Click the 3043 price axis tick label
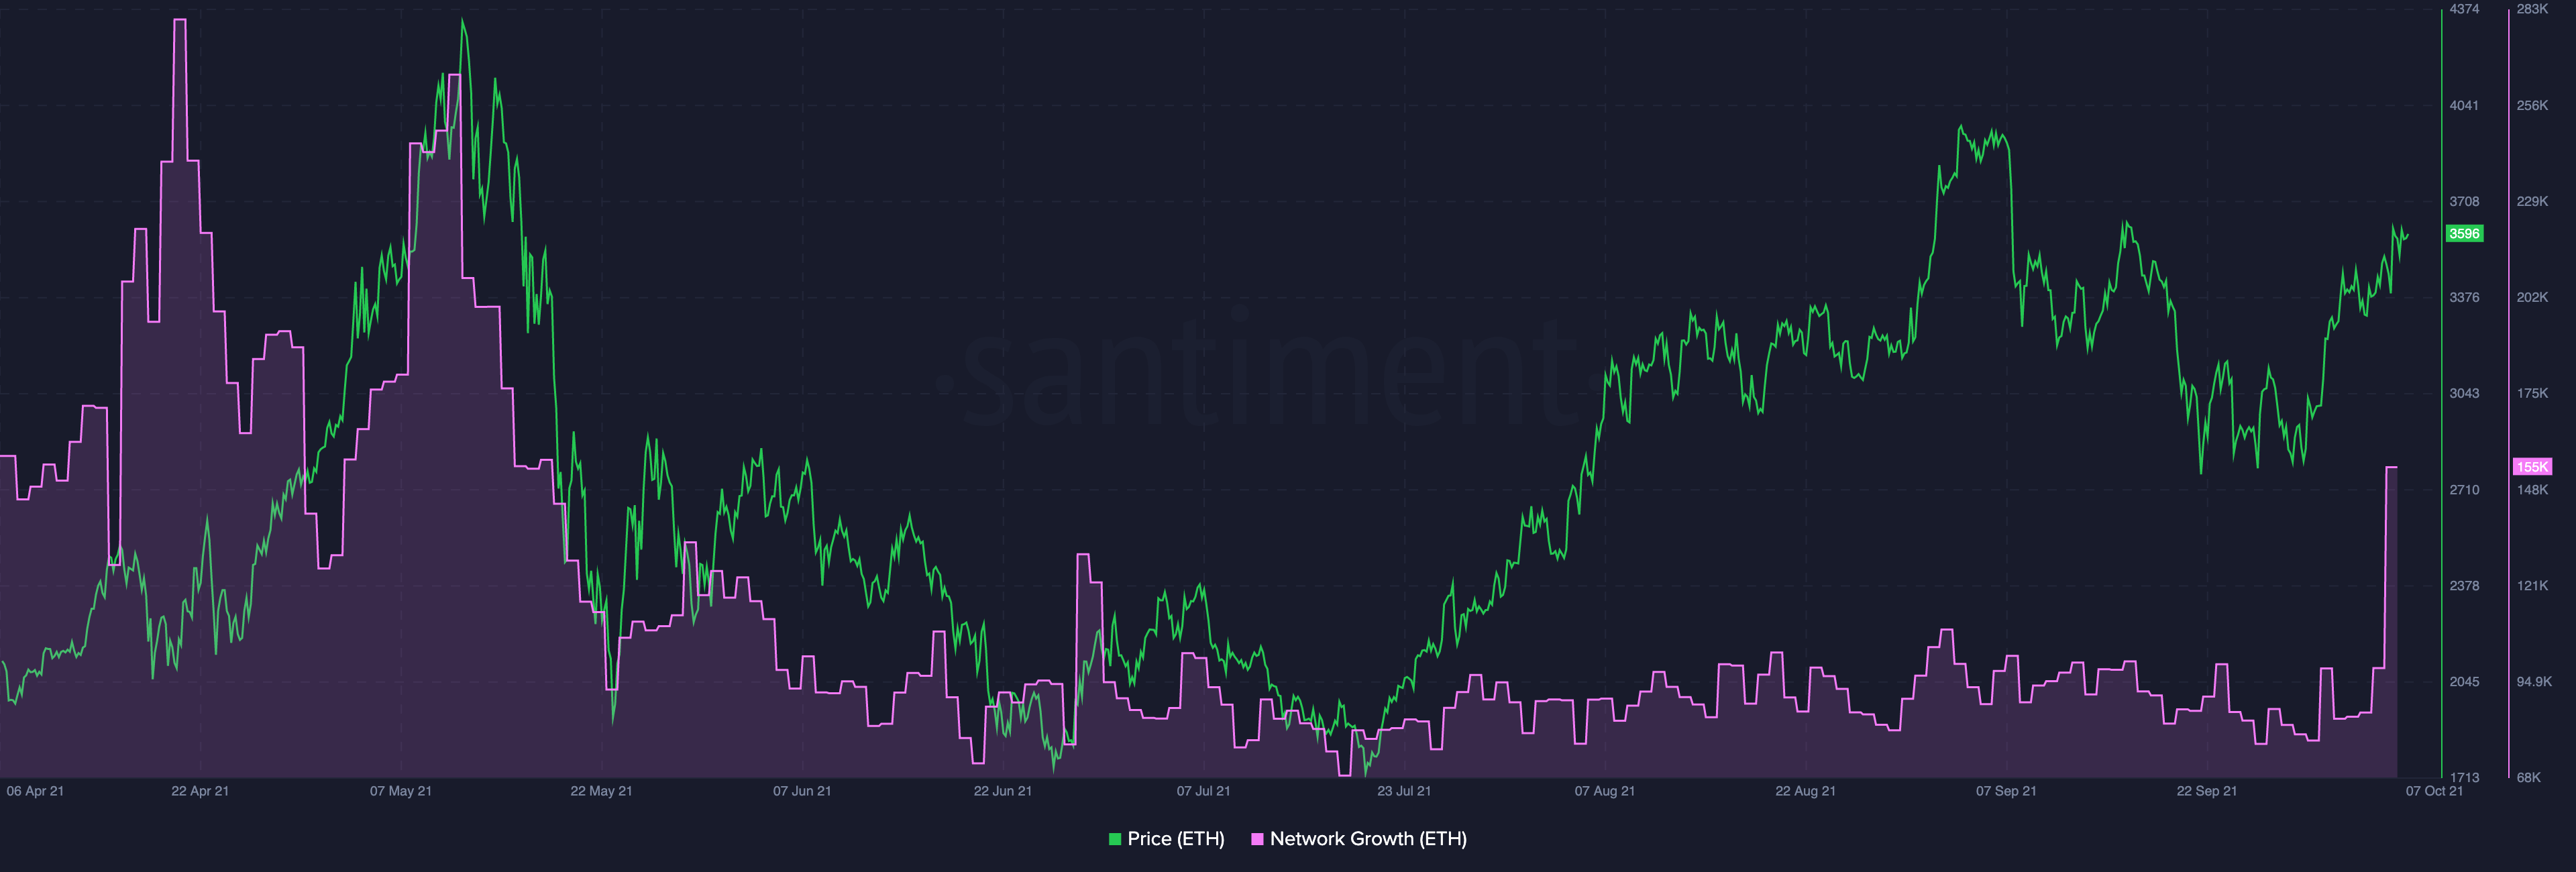 (2464, 393)
